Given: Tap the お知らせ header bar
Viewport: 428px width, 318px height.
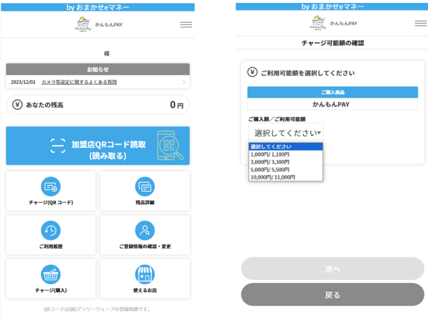Looking at the screenshot, I should tap(98, 69).
